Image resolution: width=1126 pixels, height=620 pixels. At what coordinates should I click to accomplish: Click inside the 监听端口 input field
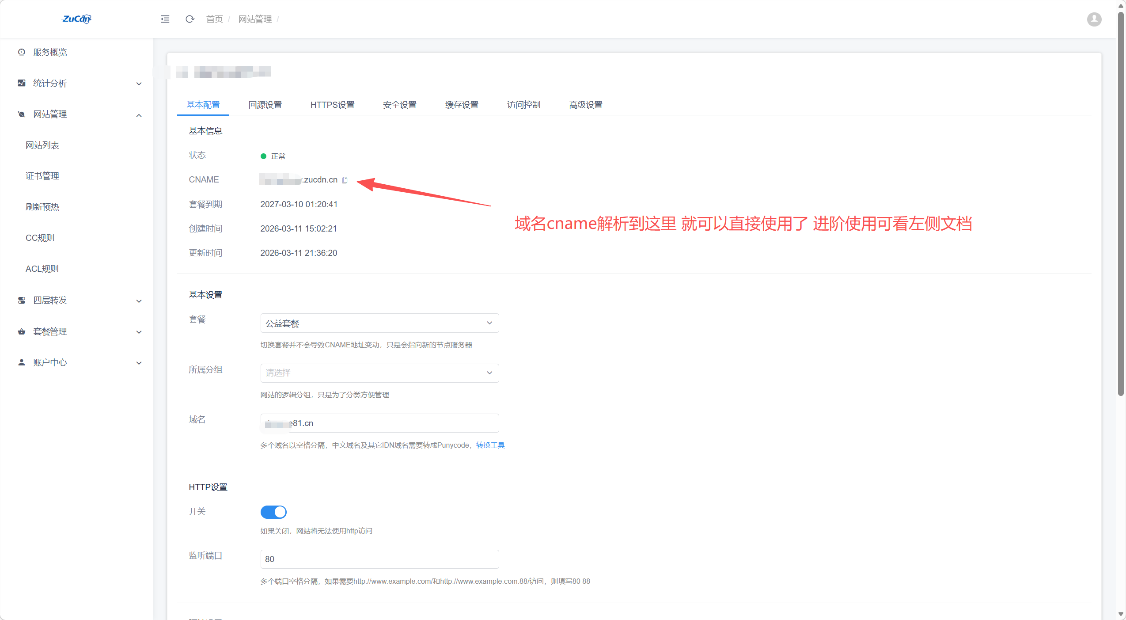click(379, 559)
